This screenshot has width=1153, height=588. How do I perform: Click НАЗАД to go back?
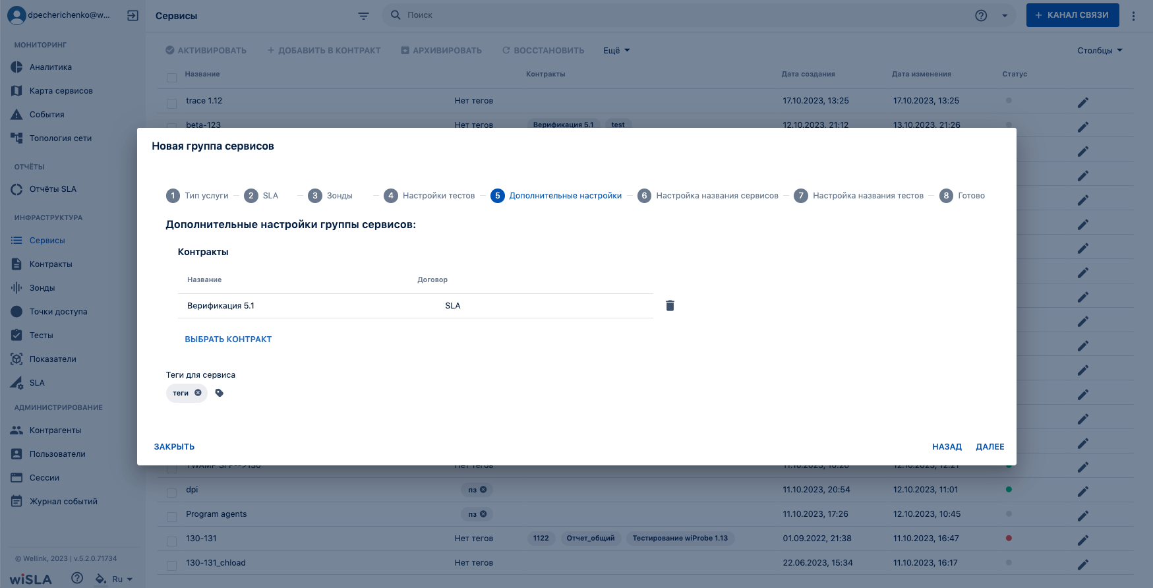point(947,447)
